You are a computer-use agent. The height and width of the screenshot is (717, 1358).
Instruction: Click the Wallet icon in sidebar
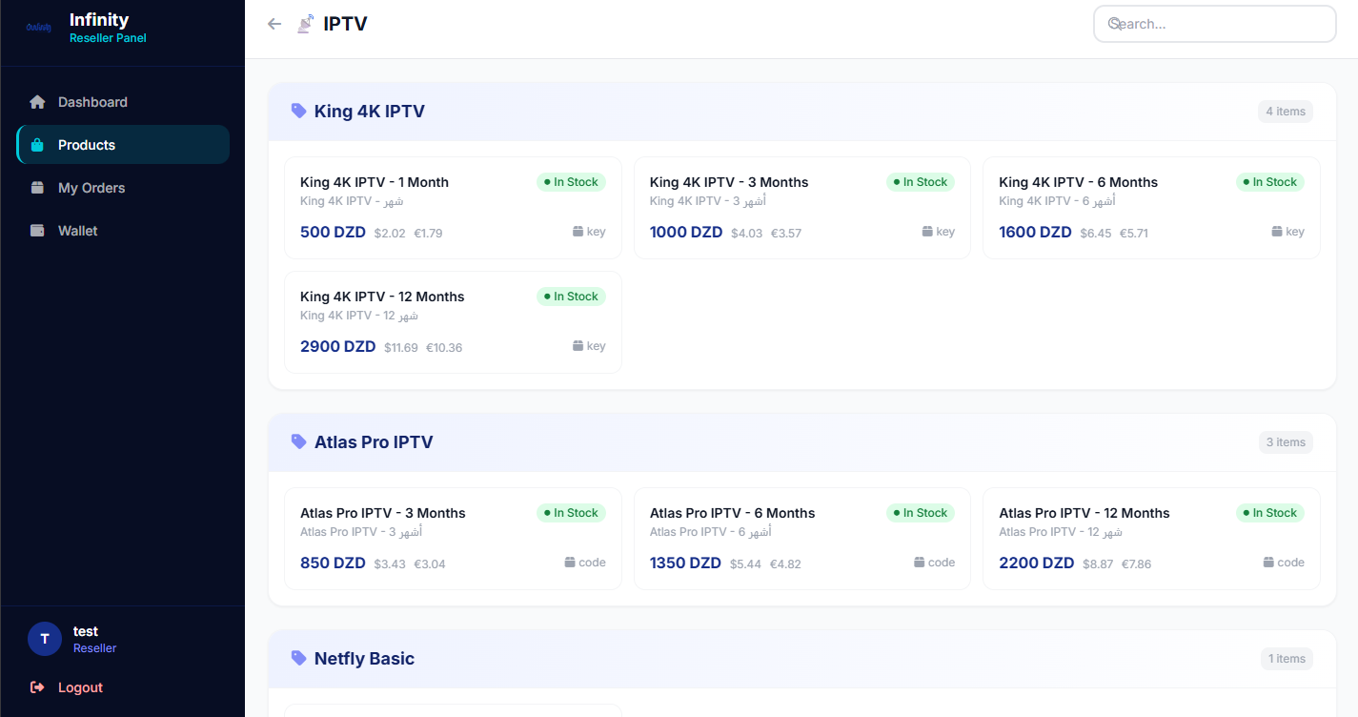pos(37,231)
